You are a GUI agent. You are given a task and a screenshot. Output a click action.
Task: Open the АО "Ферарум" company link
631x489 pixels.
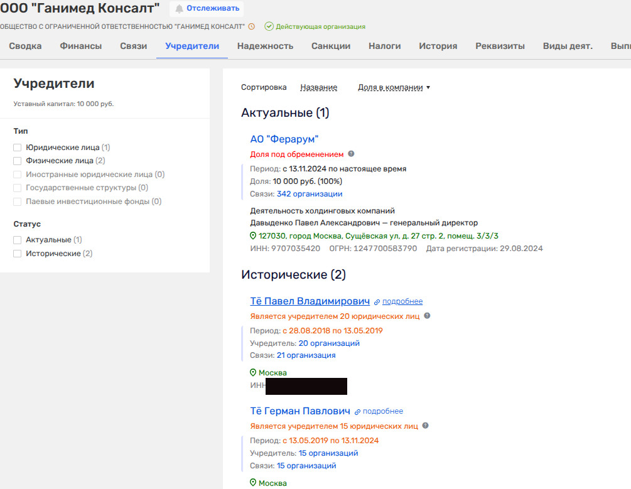coord(284,139)
